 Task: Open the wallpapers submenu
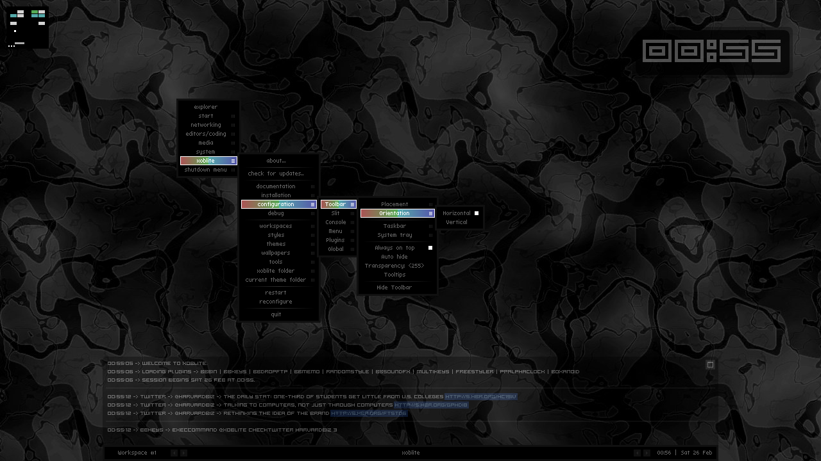[278, 253]
